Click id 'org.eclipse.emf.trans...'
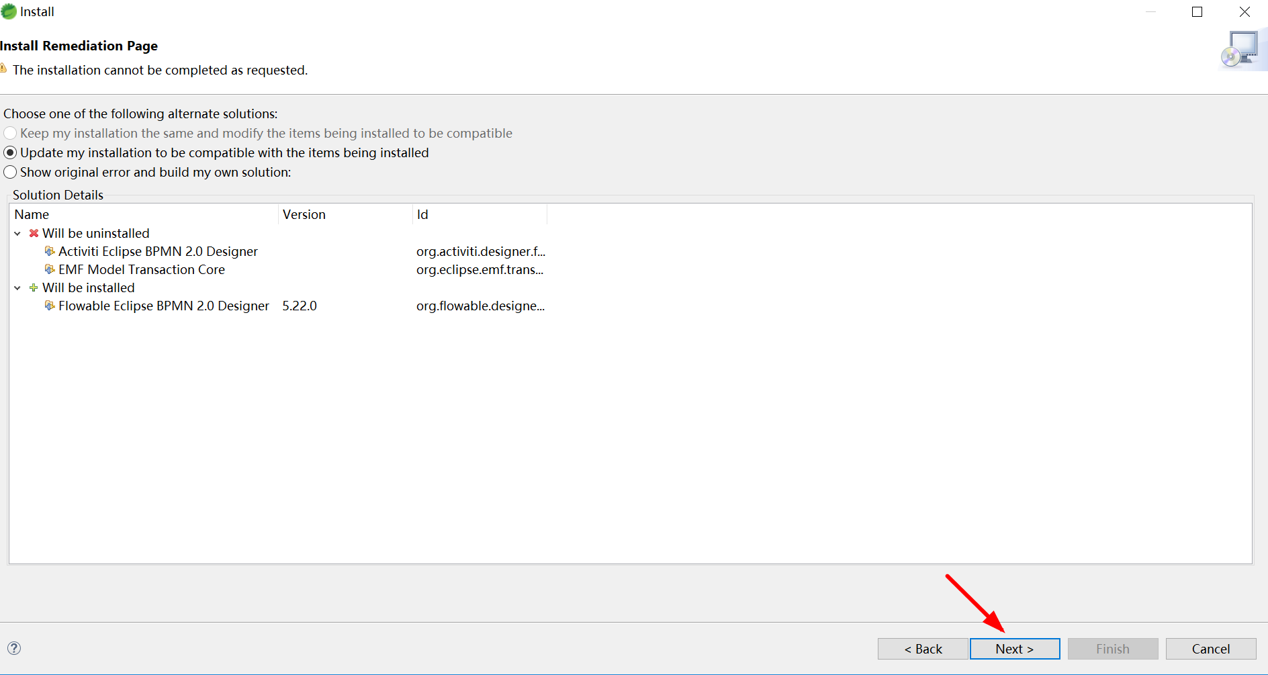1268x675 pixels. pyautogui.click(x=480, y=269)
